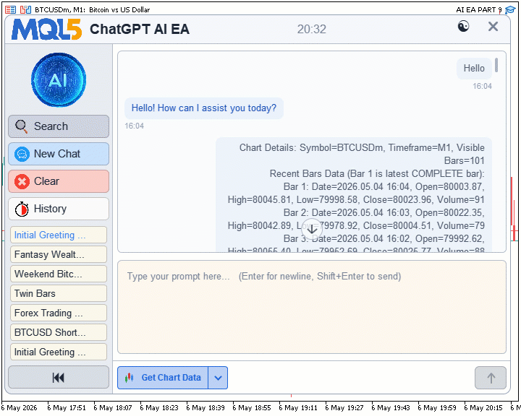Click the chat bubble icon in New Chat
This screenshot has height=416, width=521.
coord(22,155)
